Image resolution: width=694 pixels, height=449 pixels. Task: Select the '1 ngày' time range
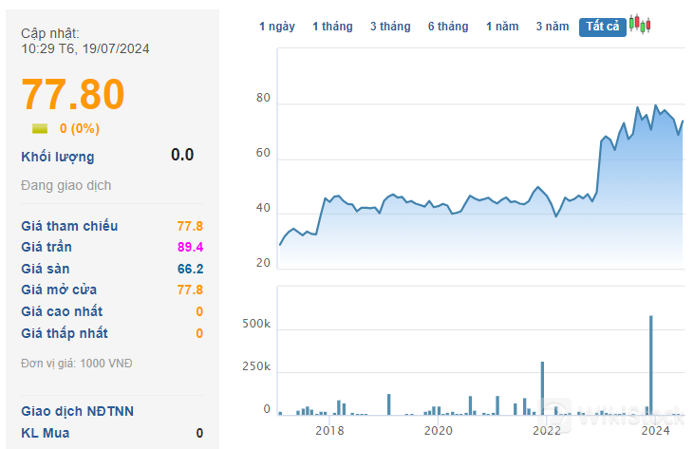pos(277,27)
